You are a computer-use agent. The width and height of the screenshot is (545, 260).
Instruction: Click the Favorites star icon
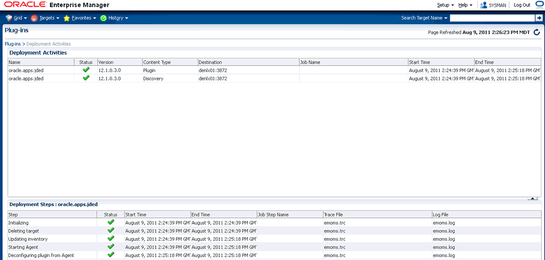pos(67,18)
